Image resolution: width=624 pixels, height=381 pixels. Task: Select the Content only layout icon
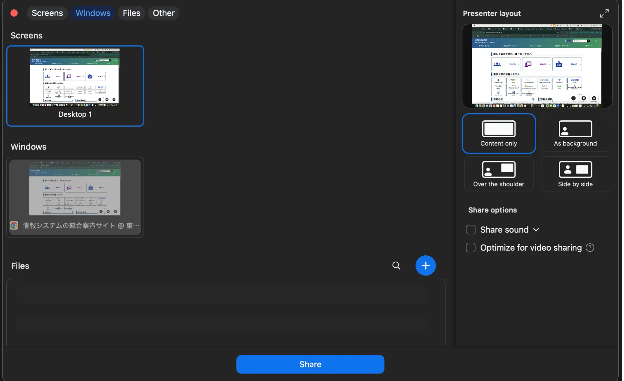pos(498,129)
